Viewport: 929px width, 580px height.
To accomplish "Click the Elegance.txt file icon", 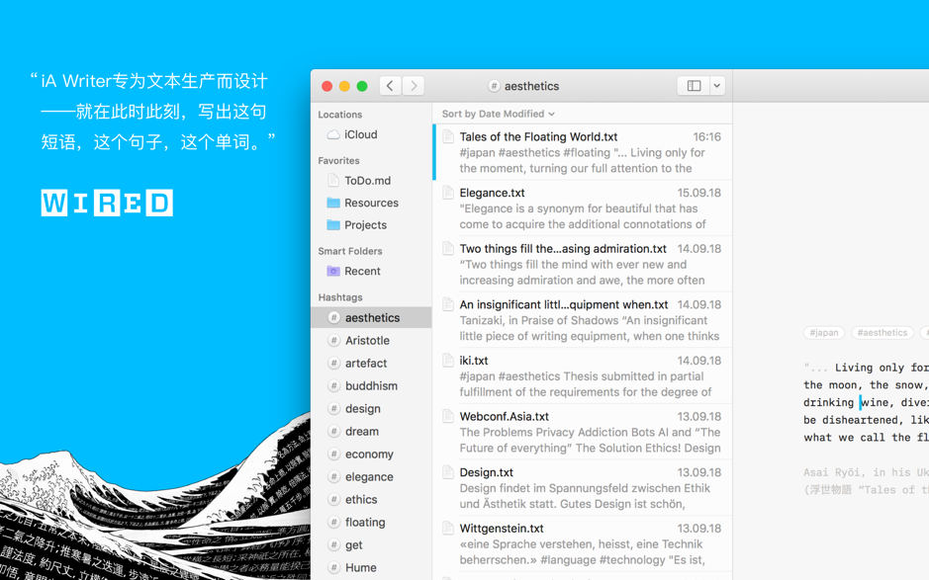I will (x=448, y=193).
